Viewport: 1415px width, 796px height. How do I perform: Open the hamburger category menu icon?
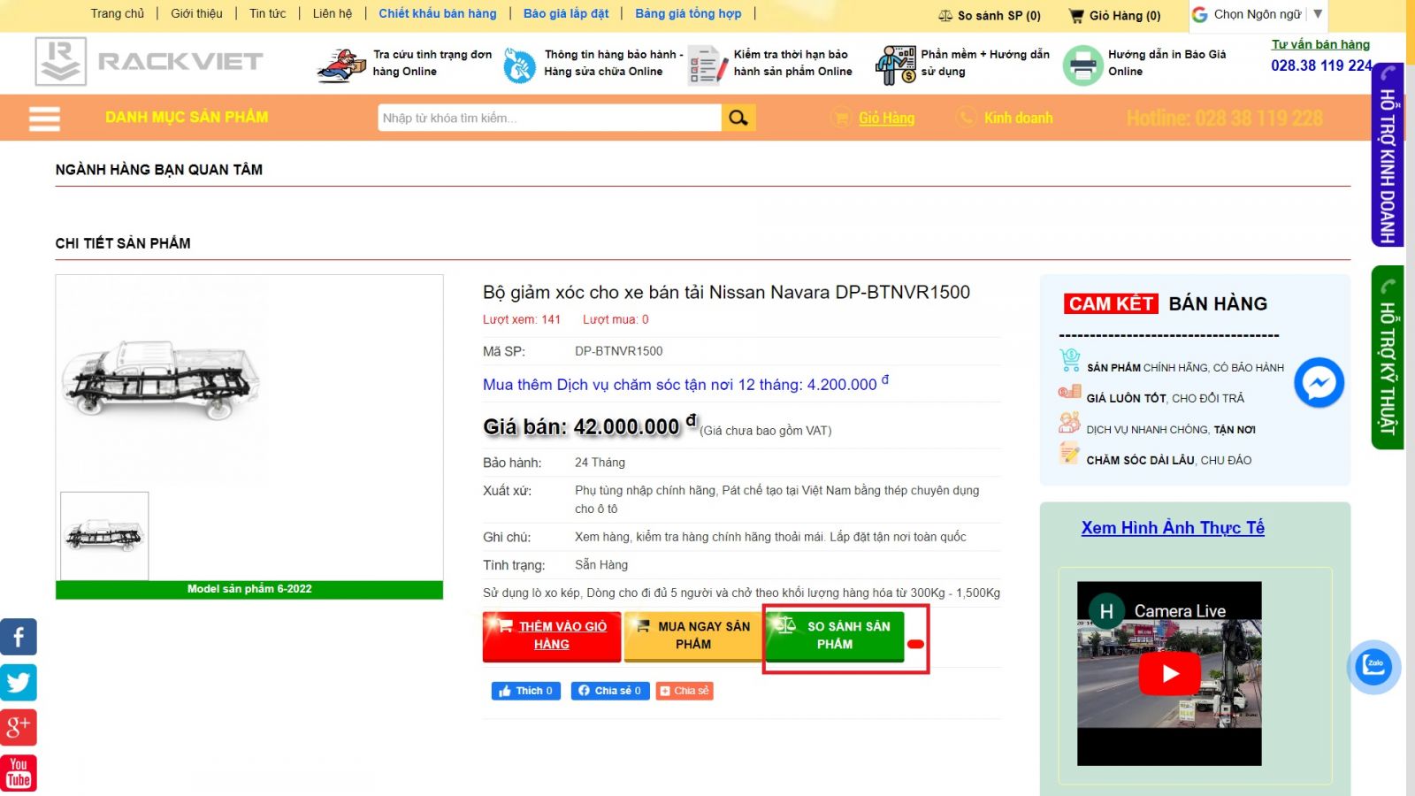(44, 118)
